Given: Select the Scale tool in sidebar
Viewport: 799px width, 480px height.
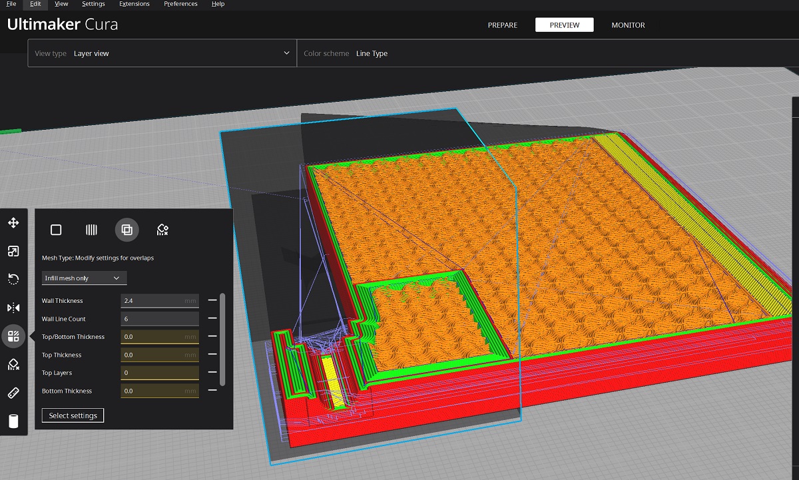Looking at the screenshot, I should (x=13, y=251).
